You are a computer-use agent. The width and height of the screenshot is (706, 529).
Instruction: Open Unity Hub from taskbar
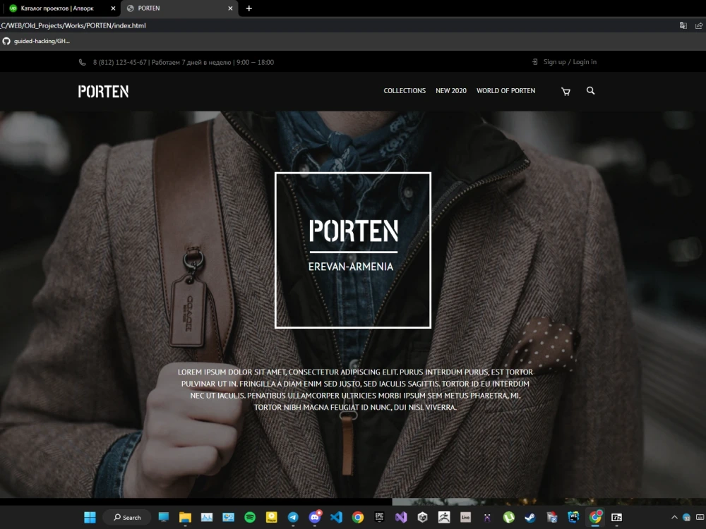click(x=422, y=517)
